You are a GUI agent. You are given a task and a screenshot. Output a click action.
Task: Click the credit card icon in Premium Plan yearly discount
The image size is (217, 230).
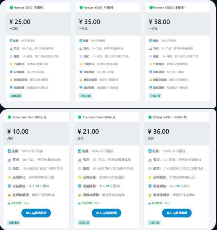[79, 203]
